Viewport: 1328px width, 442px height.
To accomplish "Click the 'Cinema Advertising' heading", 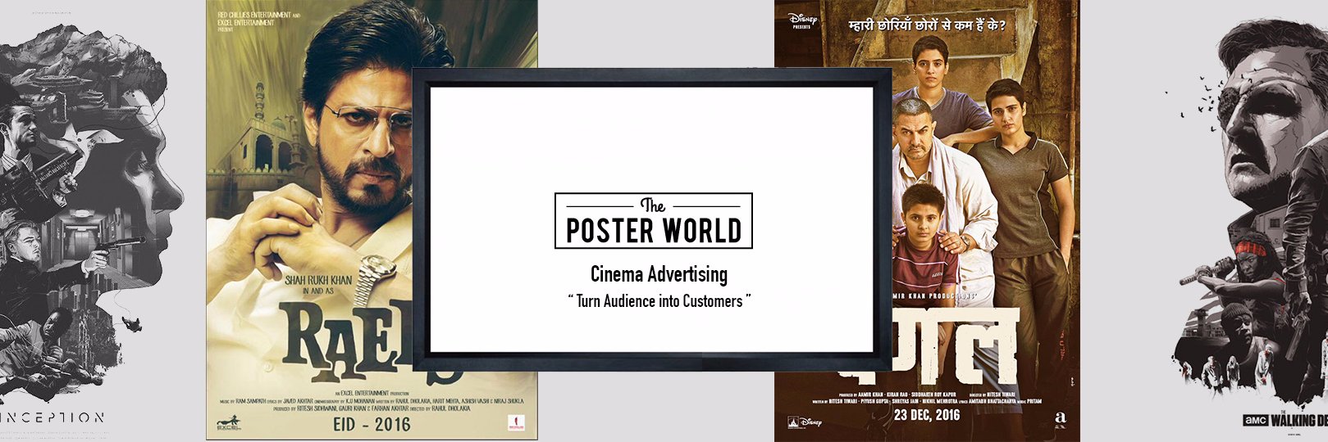I will pyautogui.click(x=659, y=274).
